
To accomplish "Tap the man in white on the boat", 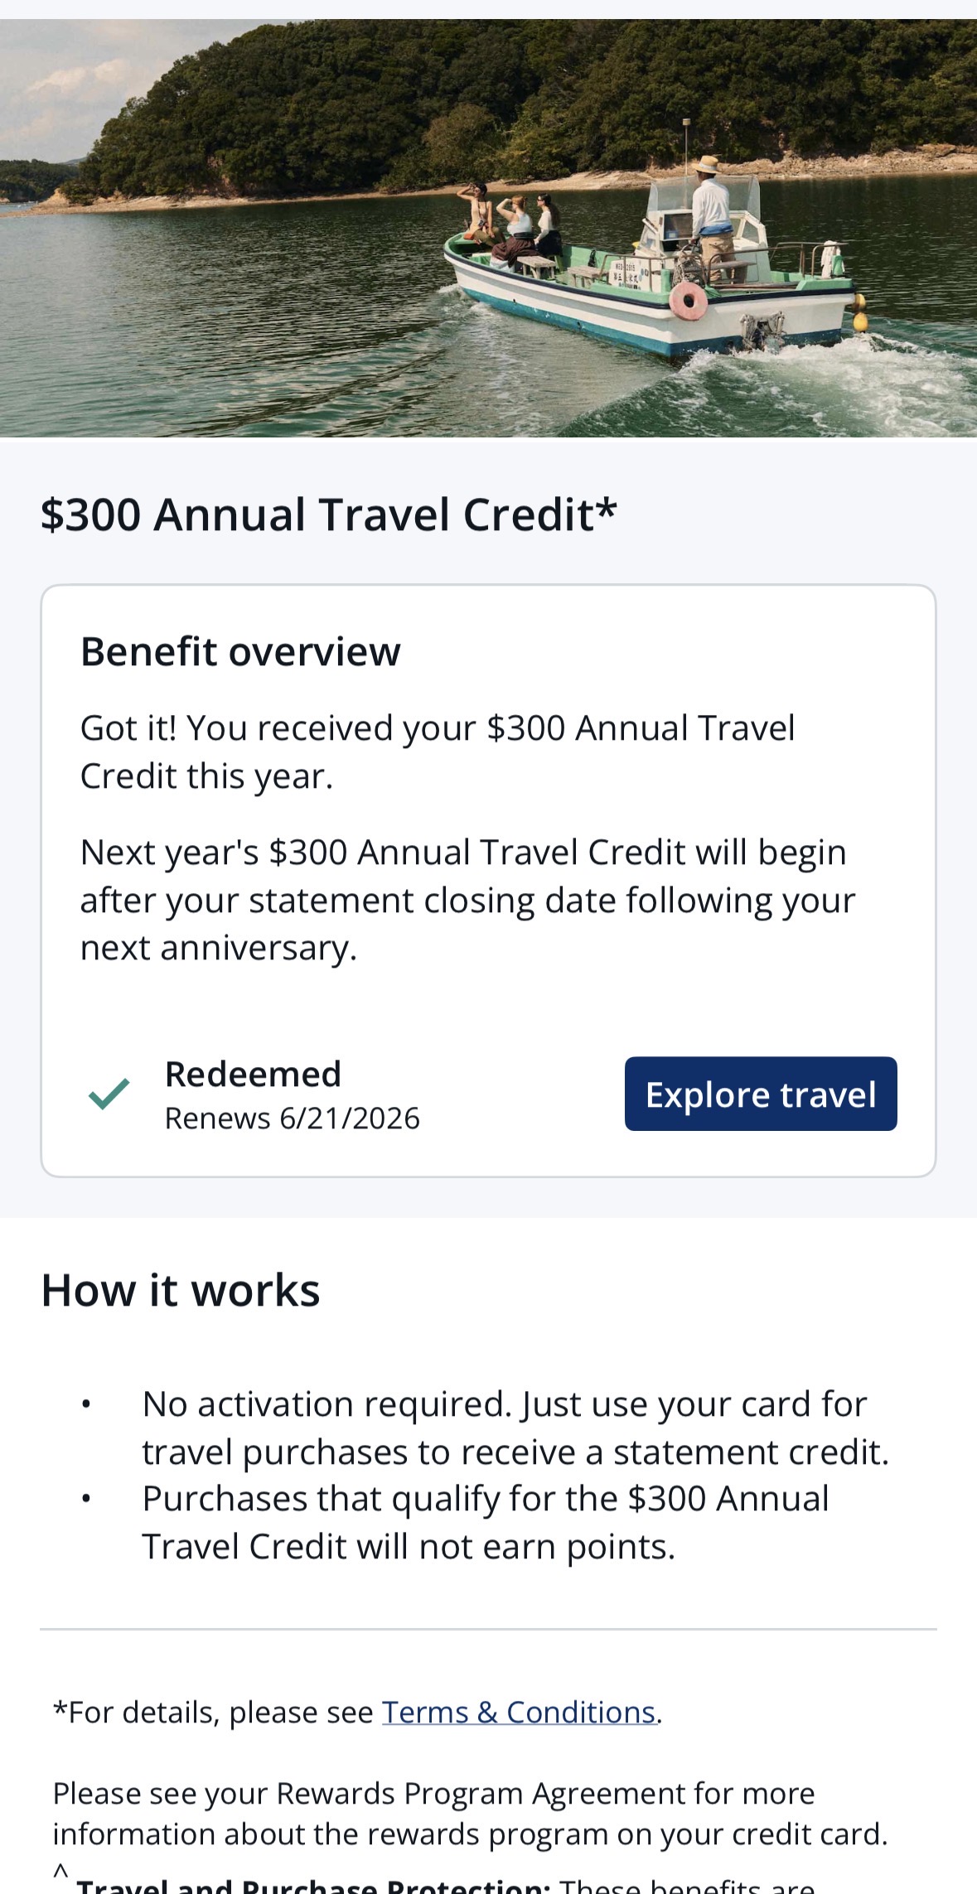I will (710, 207).
